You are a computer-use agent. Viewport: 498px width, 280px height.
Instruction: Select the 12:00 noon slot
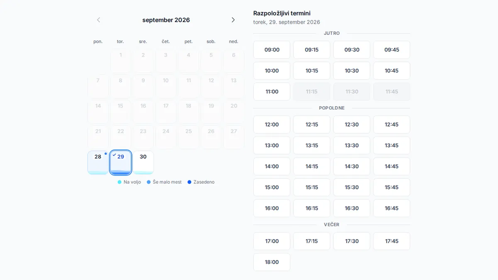click(x=272, y=124)
